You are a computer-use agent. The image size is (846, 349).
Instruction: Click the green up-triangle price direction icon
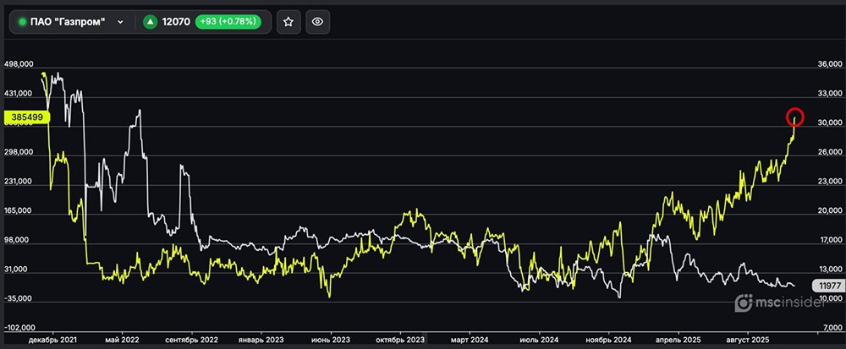click(x=150, y=22)
